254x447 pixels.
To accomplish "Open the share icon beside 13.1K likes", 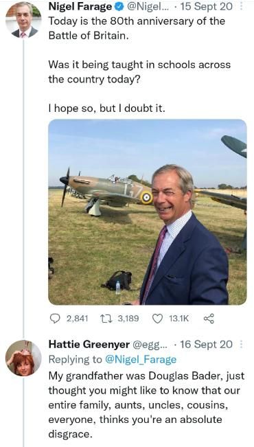I will click(x=209, y=319).
